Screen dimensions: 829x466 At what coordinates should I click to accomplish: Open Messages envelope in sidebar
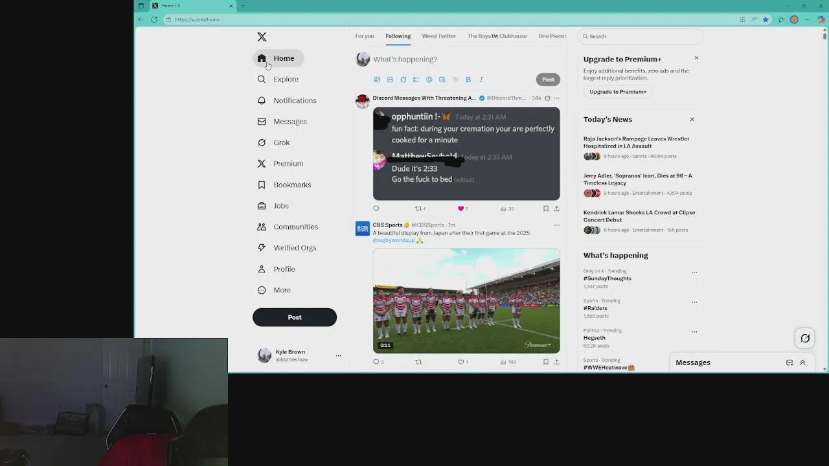click(x=282, y=122)
